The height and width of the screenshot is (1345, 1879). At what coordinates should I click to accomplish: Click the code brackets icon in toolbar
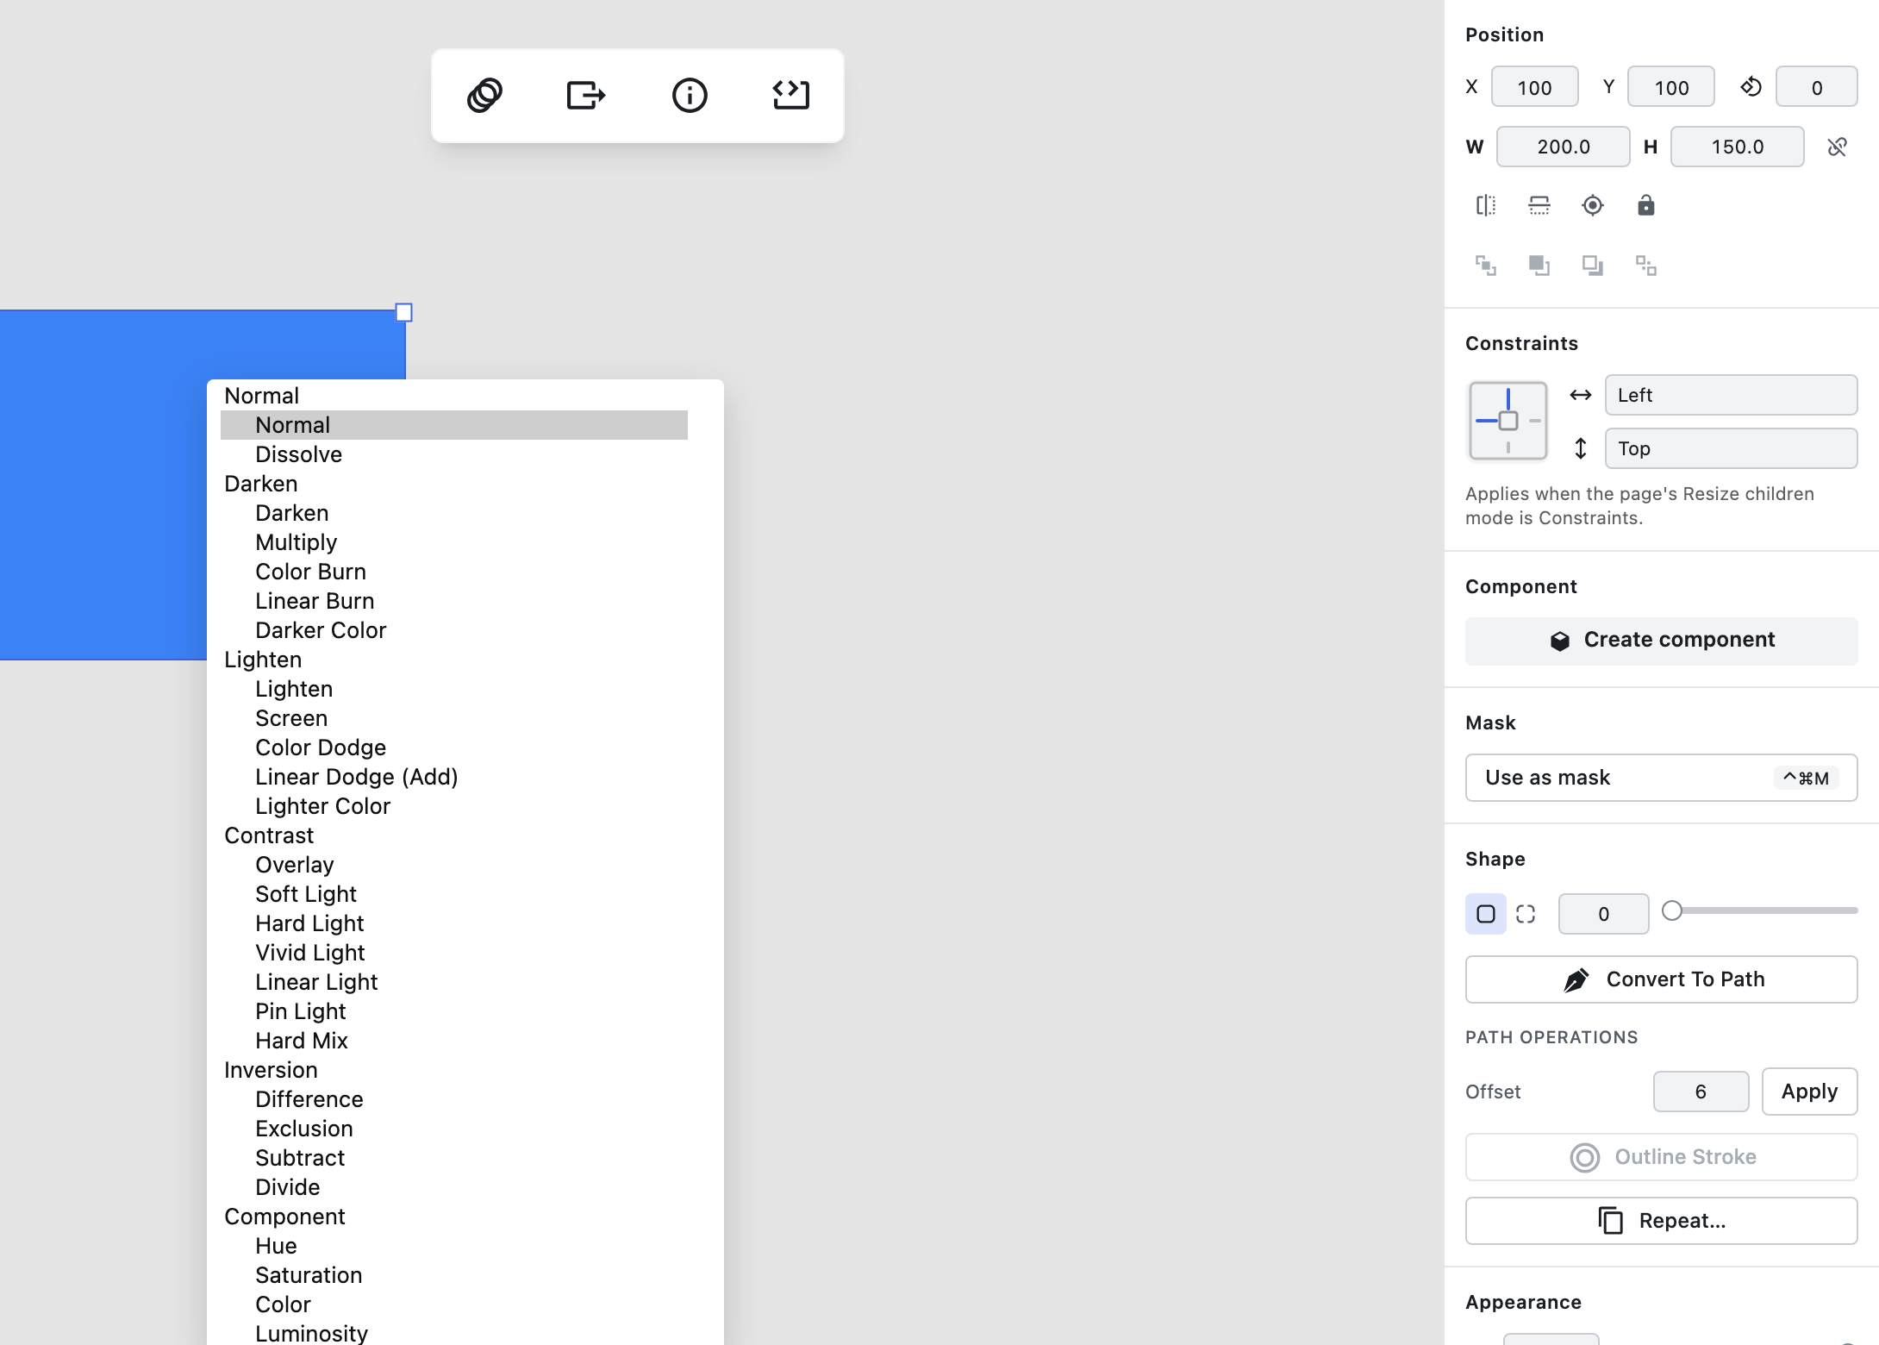(x=791, y=95)
